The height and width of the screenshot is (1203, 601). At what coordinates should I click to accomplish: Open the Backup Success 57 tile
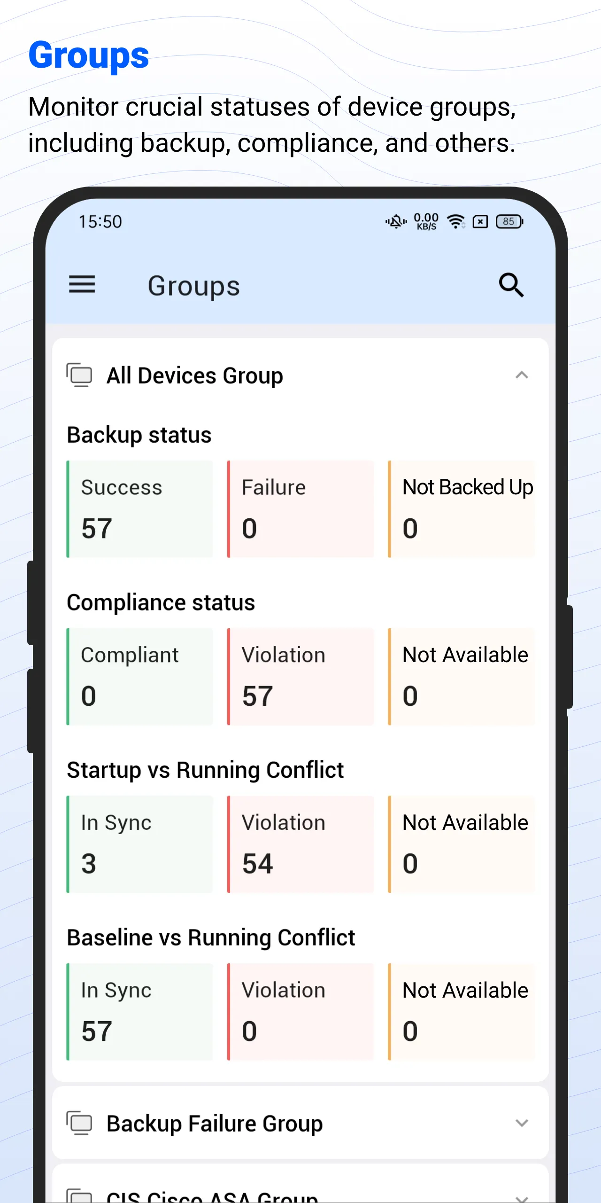pyautogui.click(x=140, y=509)
